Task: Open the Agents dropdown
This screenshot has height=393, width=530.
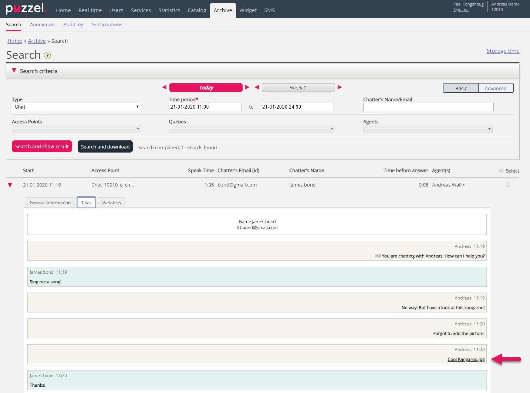Action: coord(428,129)
